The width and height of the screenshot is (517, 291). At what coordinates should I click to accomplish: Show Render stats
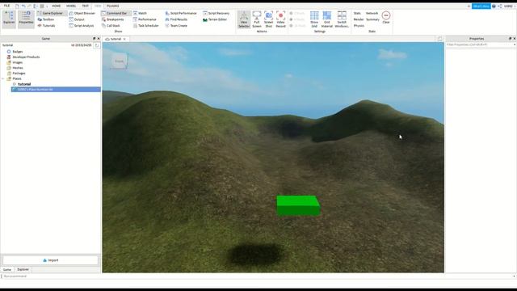(x=359, y=19)
